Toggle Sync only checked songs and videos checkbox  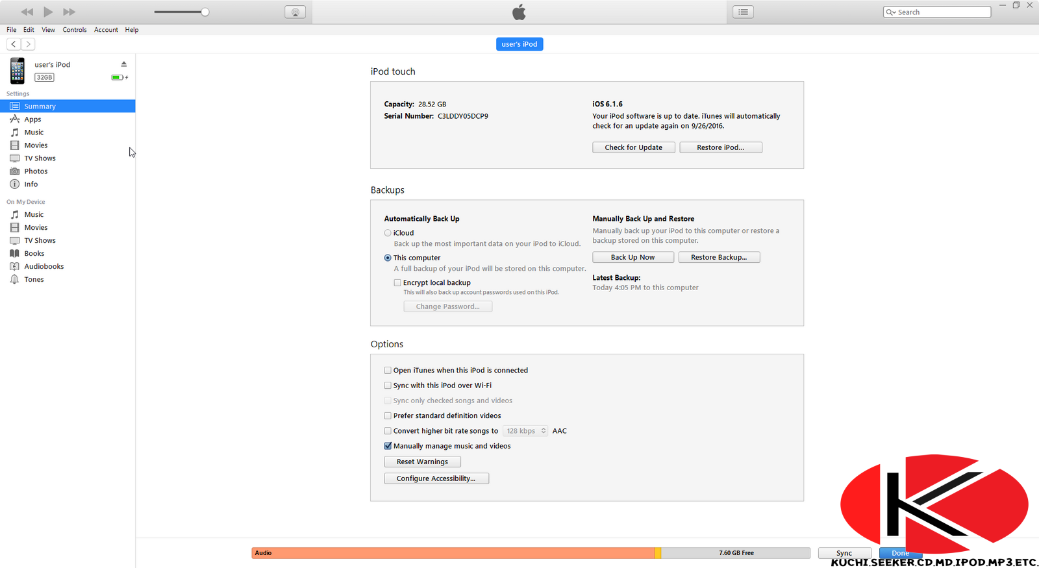pyautogui.click(x=388, y=401)
